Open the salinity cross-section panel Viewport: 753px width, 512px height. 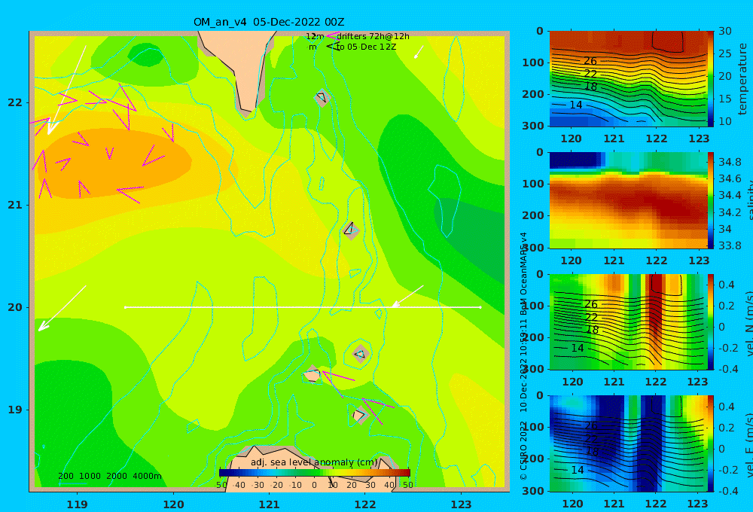pyautogui.click(x=628, y=200)
